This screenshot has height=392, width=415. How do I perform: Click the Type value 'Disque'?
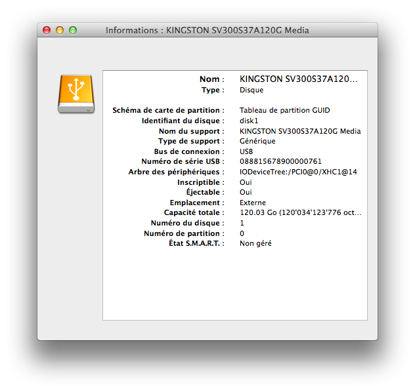click(x=251, y=90)
